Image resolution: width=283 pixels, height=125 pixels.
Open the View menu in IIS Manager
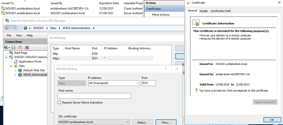click(19, 35)
